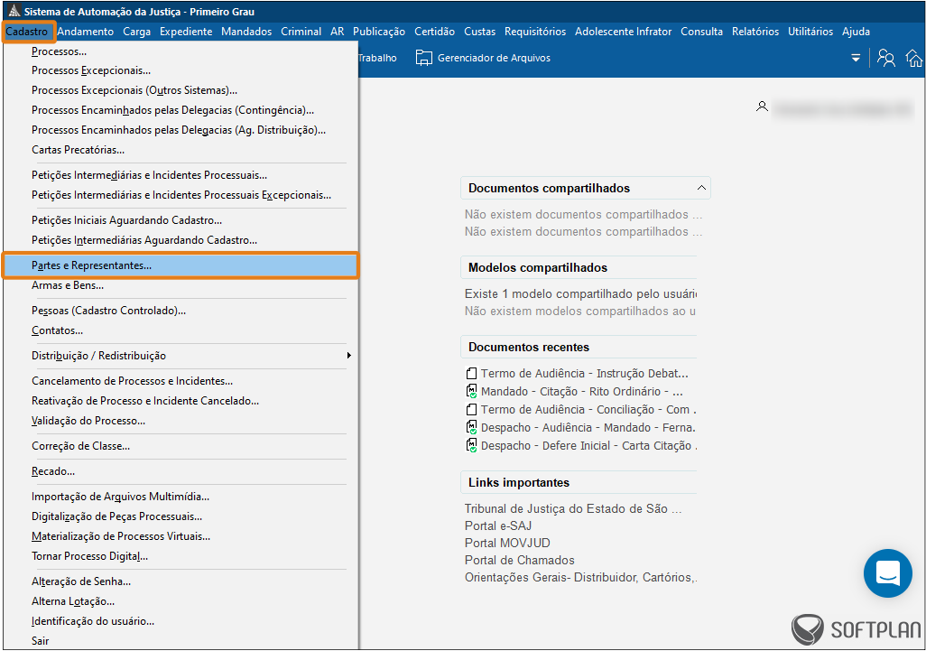This screenshot has width=926, height=651.
Task: Expand the Distribuição / Redistribuição submenu
Action: (189, 356)
